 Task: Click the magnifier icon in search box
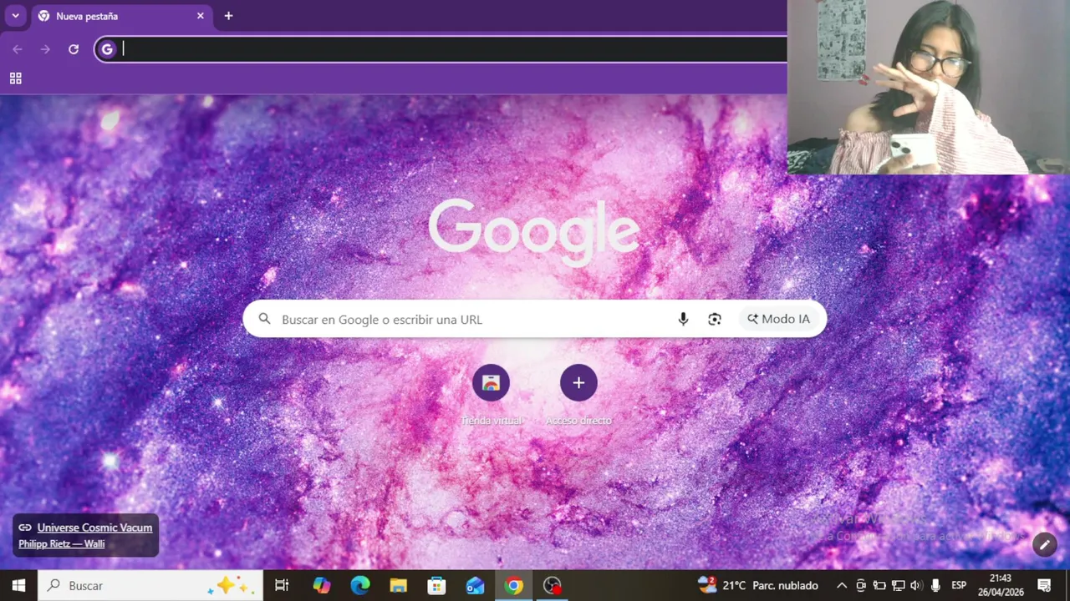click(264, 319)
